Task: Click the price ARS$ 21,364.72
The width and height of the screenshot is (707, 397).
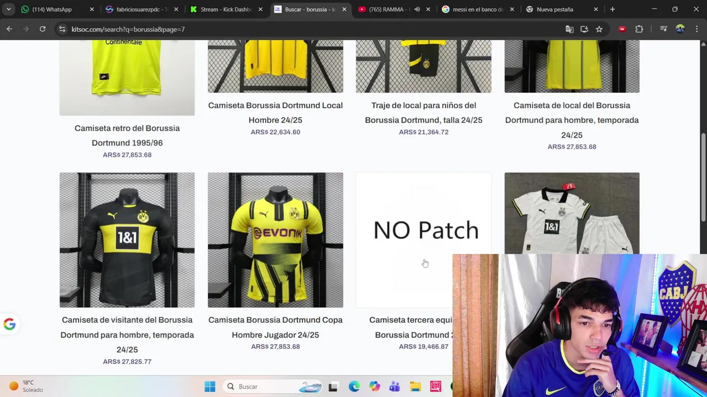Action: [424, 132]
